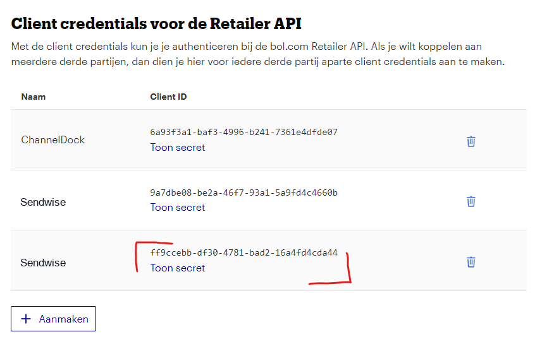Click the ChannelDock name cell
Image resolution: width=535 pixels, height=344 pixels.
click(53, 139)
